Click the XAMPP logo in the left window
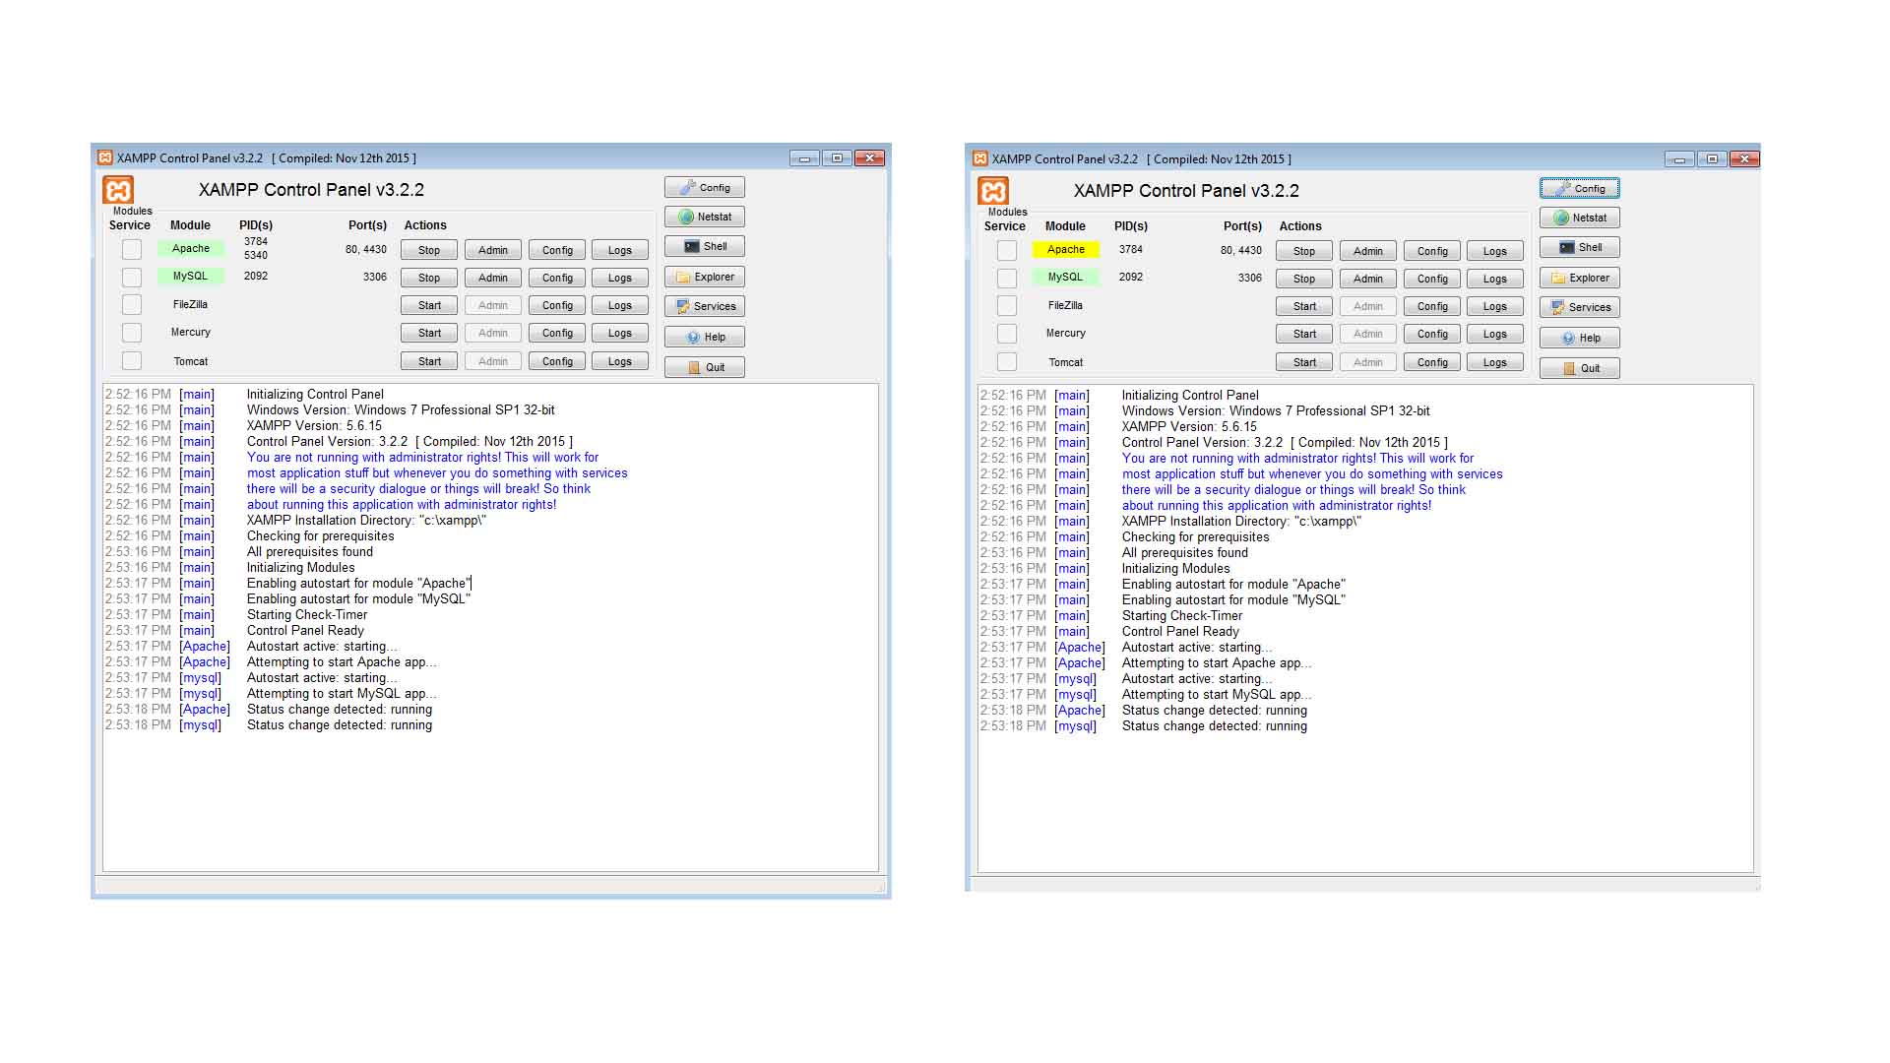Image resolution: width=1890 pixels, height=1063 pixels. point(118,190)
